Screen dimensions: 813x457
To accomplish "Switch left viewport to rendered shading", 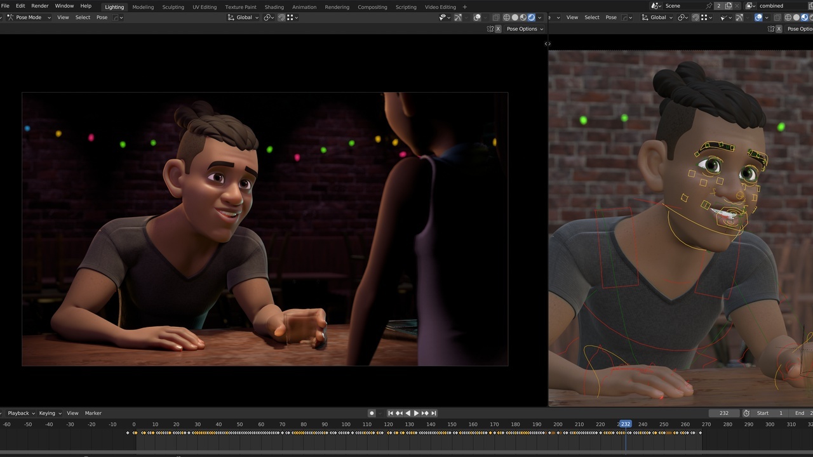I will click(532, 17).
